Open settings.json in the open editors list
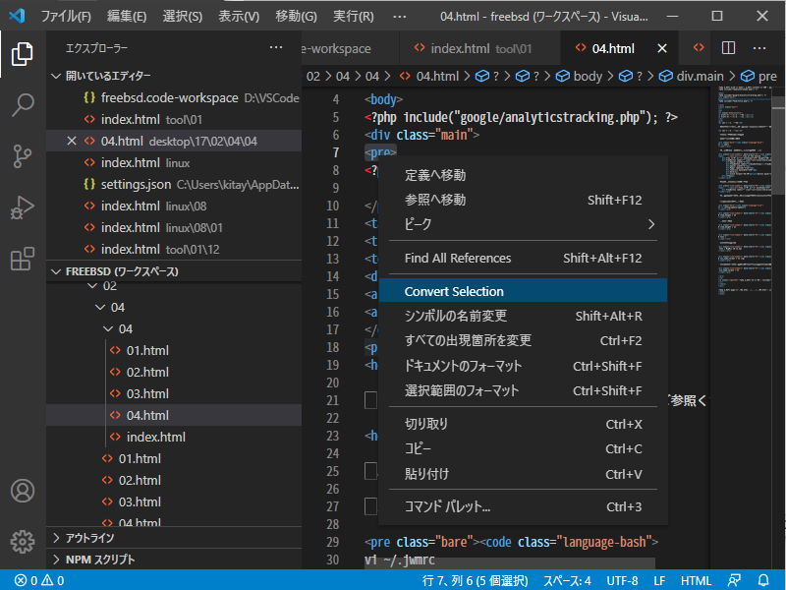 [x=174, y=185]
